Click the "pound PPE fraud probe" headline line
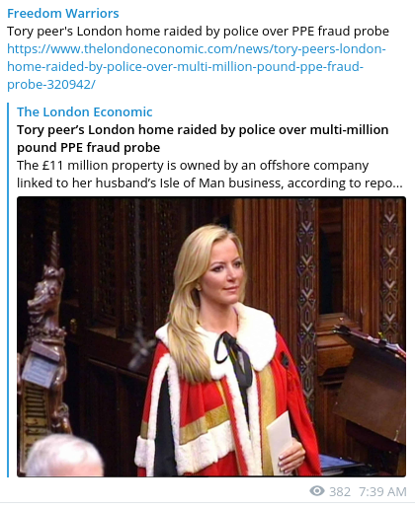The image size is (415, 510). pos(89,147)
